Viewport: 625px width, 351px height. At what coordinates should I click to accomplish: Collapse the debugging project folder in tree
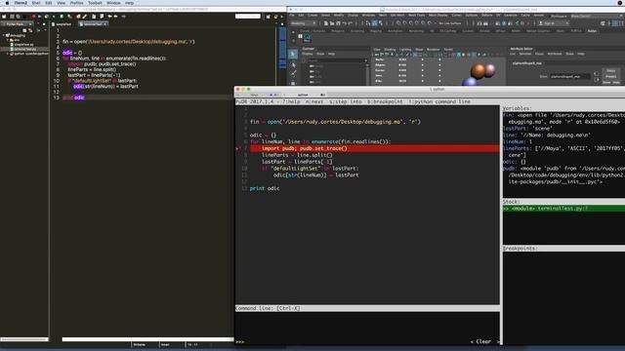pyautogui.click(x=4, y=35)
